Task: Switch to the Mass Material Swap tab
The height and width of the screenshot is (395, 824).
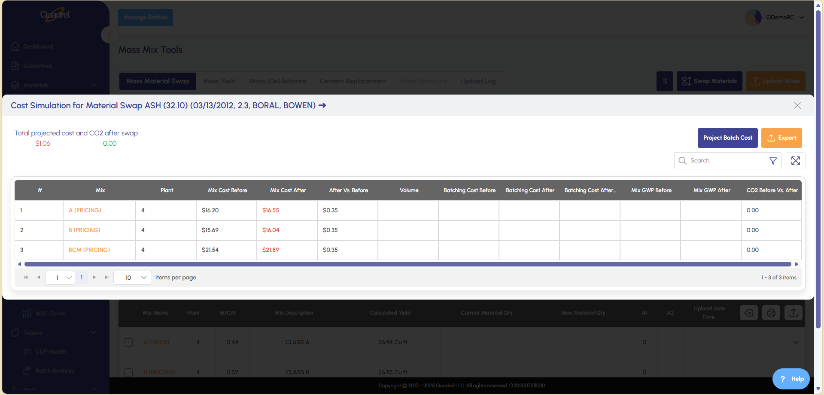Action: (158, 81)
